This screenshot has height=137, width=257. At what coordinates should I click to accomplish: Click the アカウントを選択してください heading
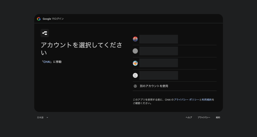coord(82,49)
